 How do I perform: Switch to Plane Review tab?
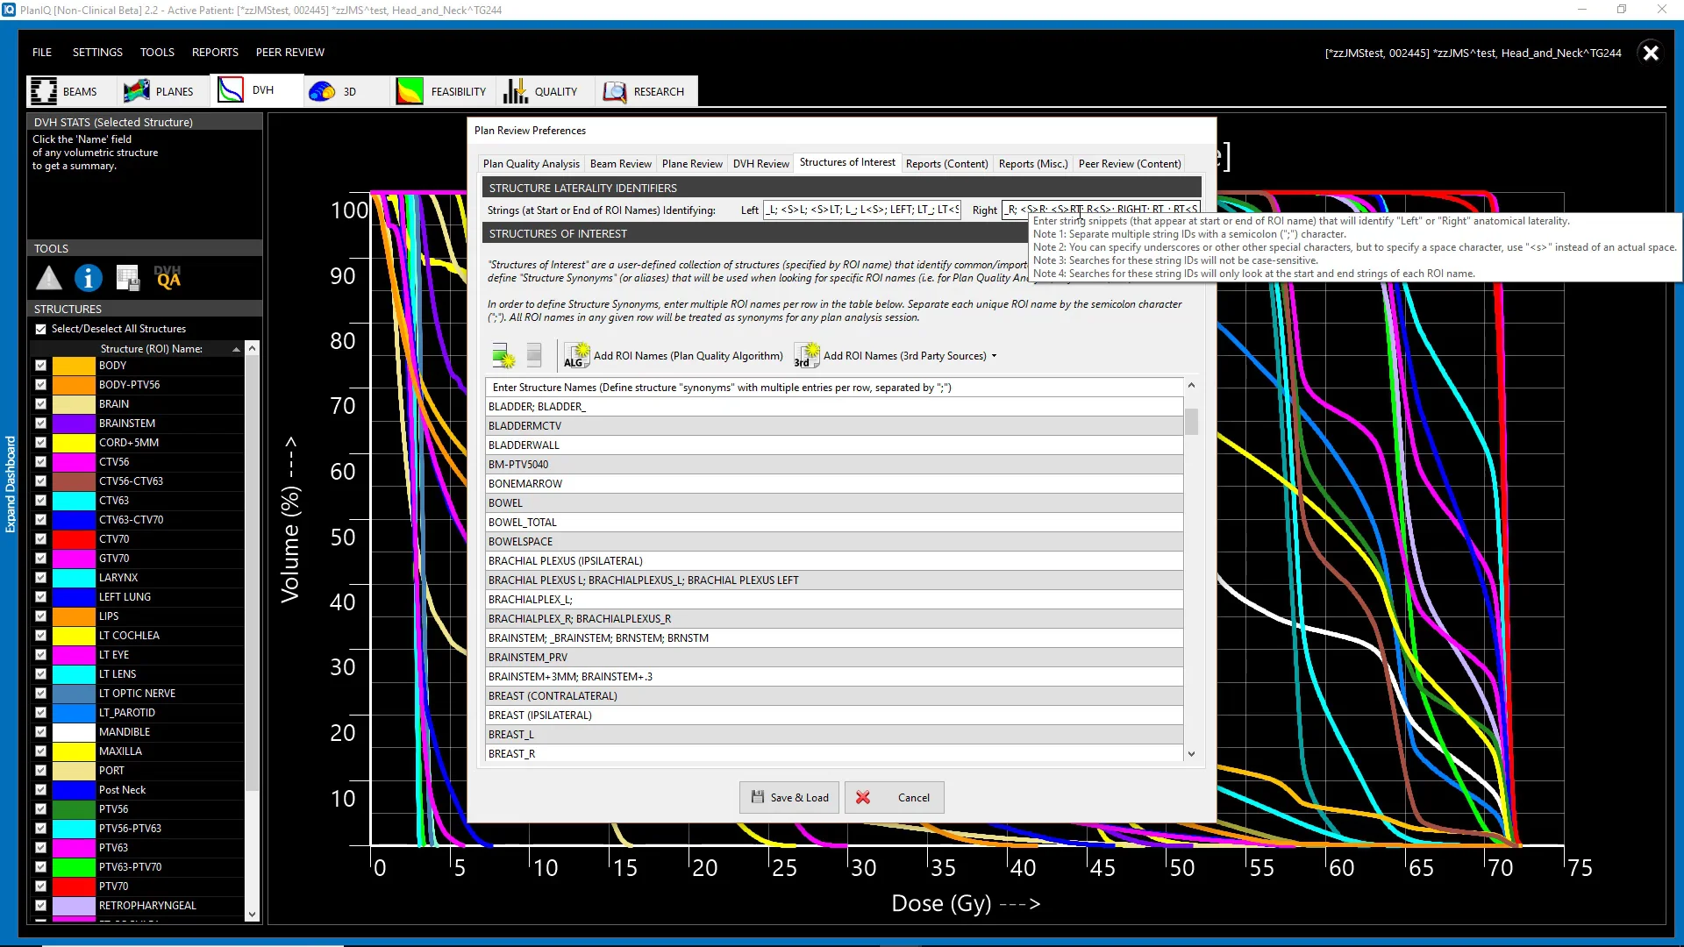point(692,164)
